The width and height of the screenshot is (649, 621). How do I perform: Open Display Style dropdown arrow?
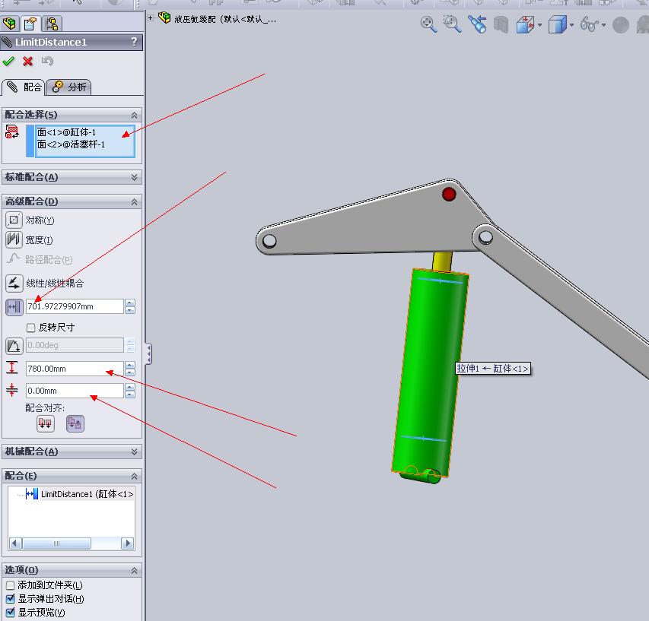tap(571, 25)
